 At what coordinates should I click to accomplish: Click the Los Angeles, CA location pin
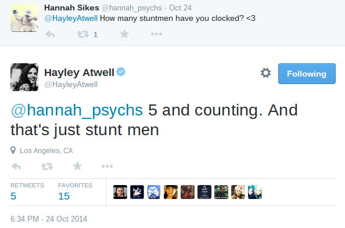tap(13, 150)
